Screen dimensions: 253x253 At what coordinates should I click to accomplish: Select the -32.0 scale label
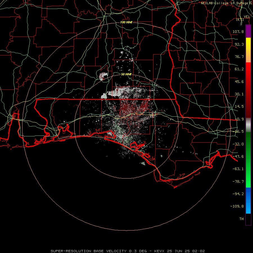click(238, 144)
